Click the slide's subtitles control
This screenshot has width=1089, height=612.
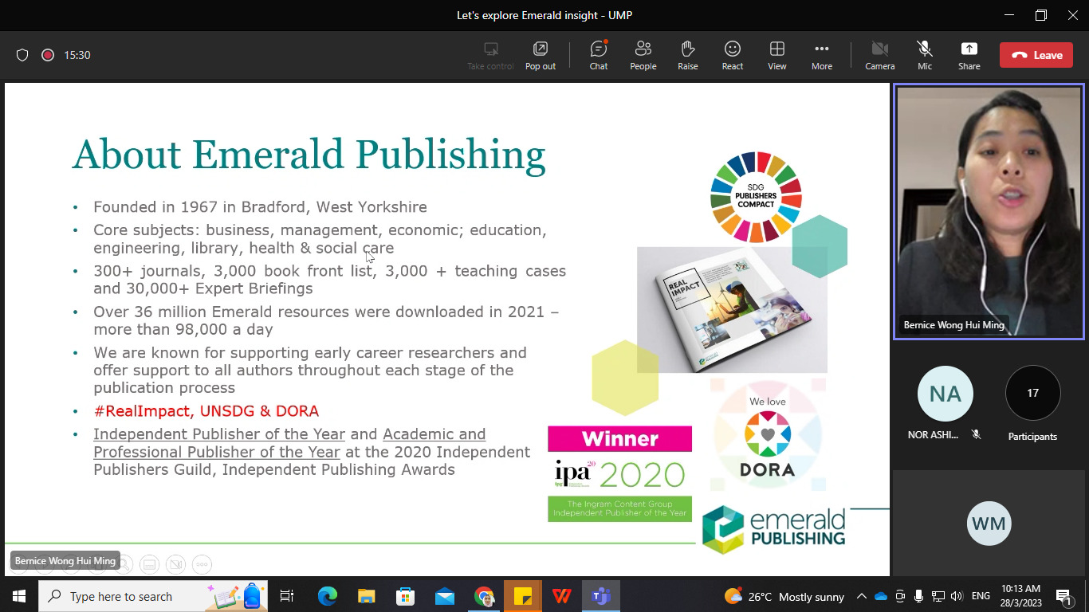(x=148, y=563)
